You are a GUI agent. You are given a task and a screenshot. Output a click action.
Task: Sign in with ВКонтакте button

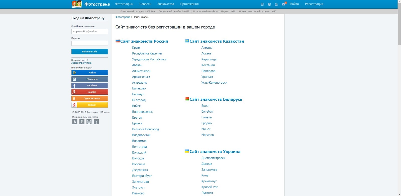click(89, 79)
